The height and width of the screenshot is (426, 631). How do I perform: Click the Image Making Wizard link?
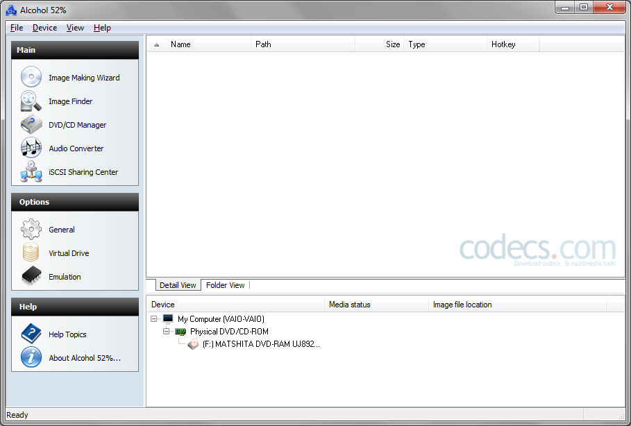84,78
